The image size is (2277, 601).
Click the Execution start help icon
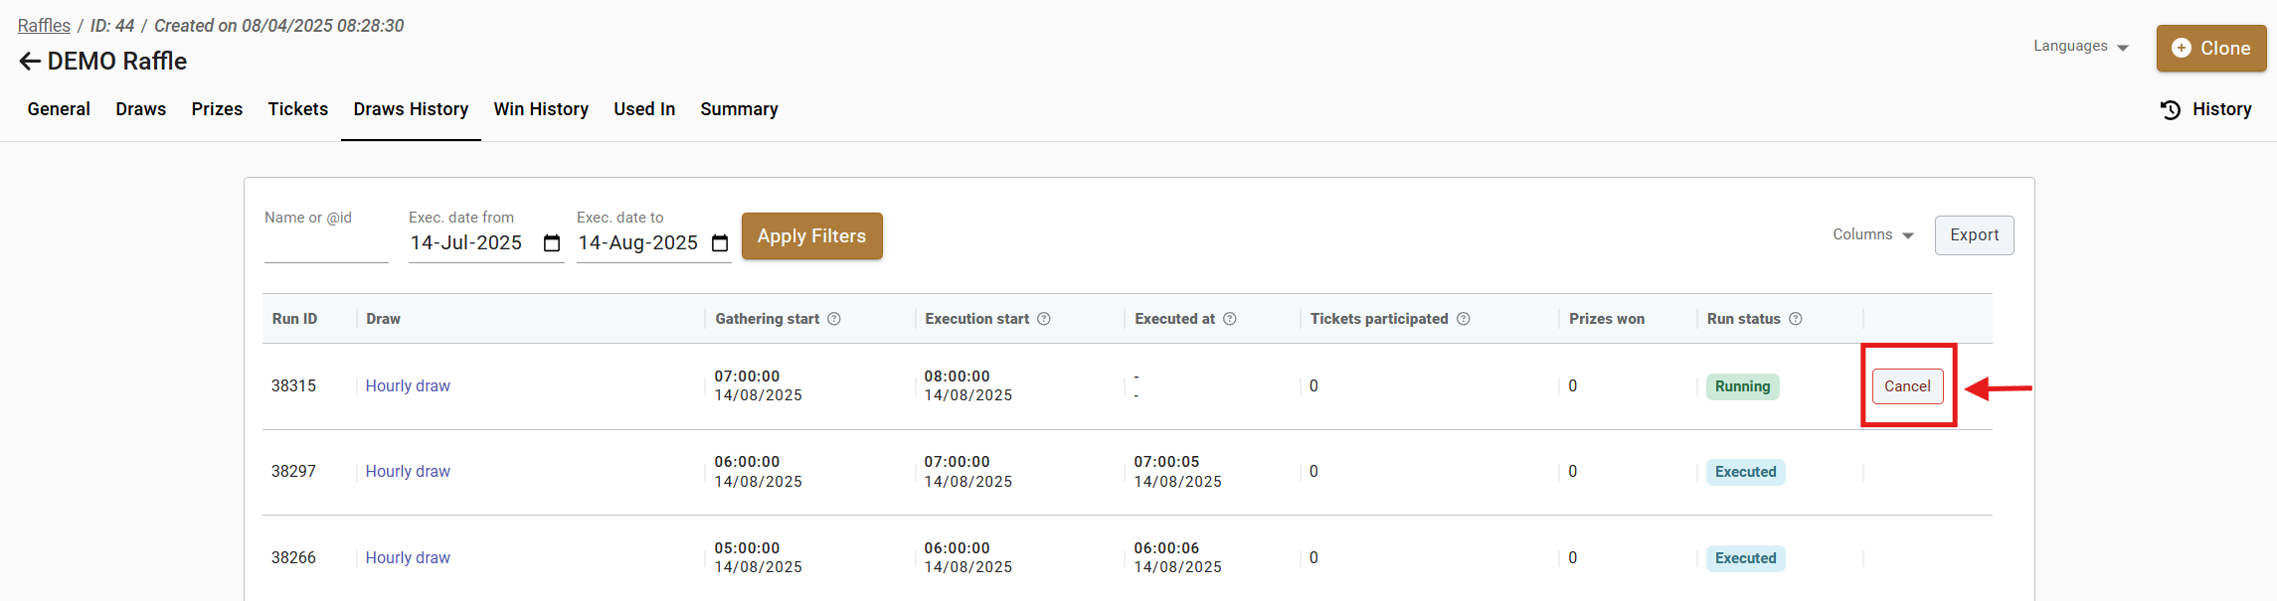pos(1044,319)
